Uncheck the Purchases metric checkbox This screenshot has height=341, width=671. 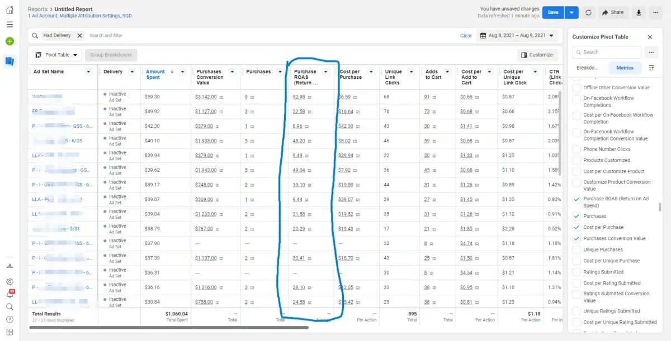(577, 216)
